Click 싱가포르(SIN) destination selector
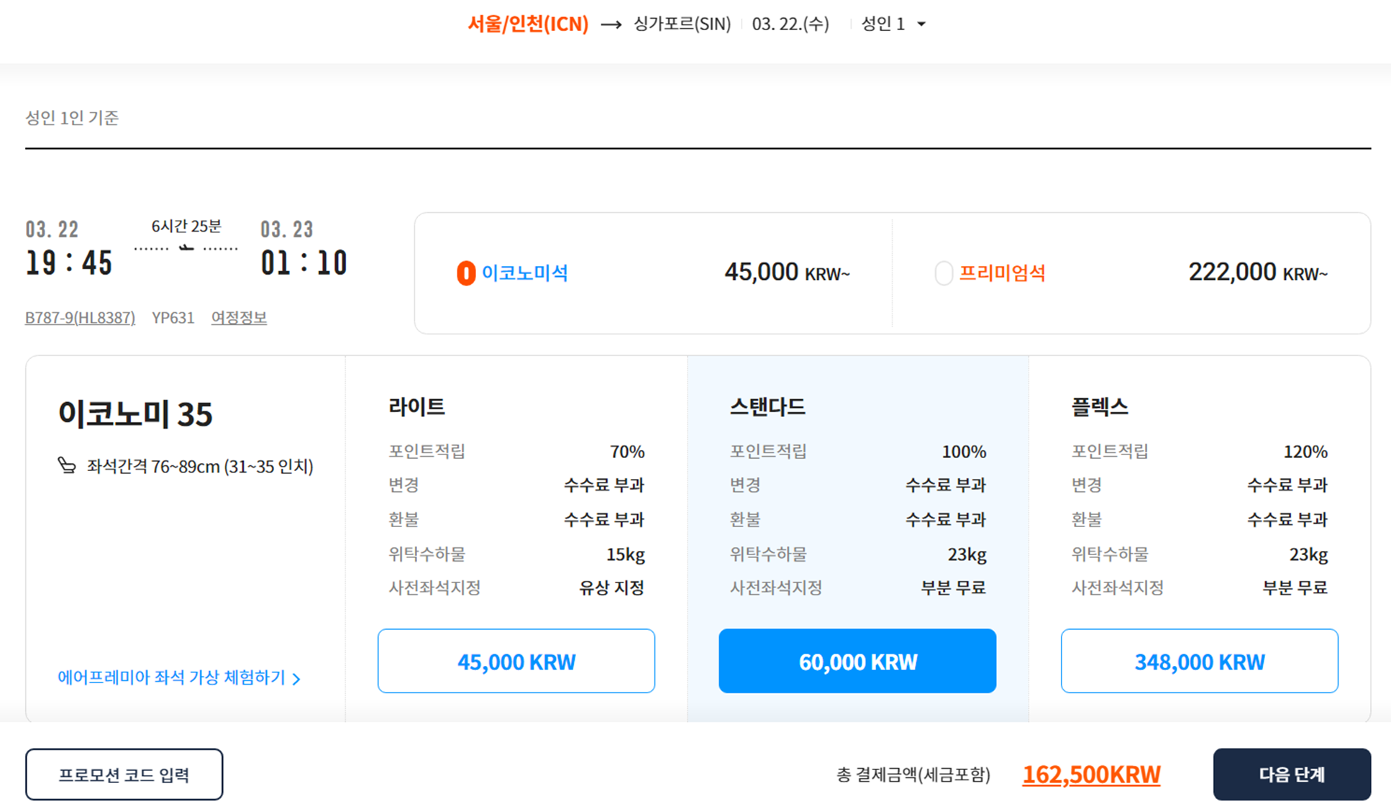Screen dimensions: 1391x809 coord(681,24)
